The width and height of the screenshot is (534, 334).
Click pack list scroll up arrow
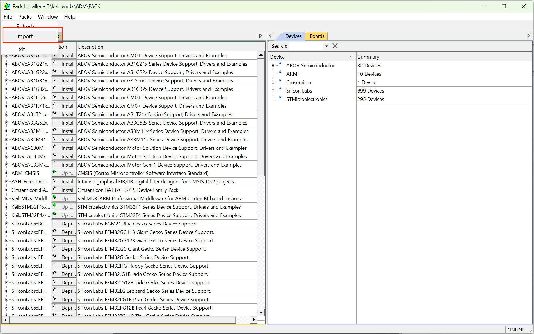261,55
